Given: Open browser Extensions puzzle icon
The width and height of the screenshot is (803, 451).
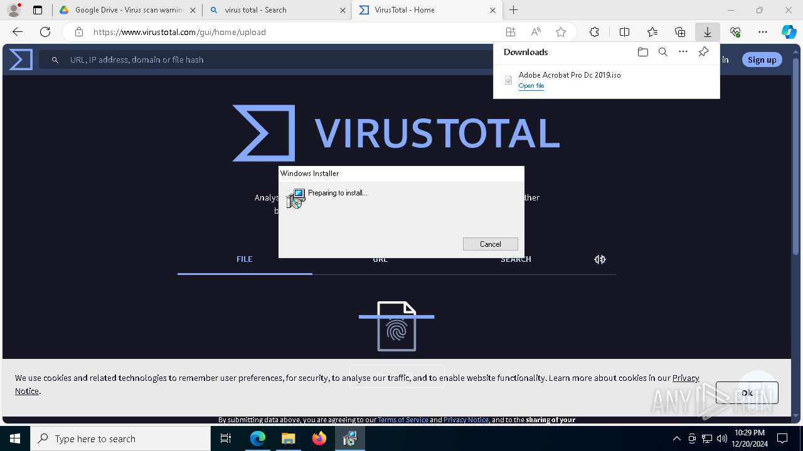Looking at the screenshot, I should point(594,32).
